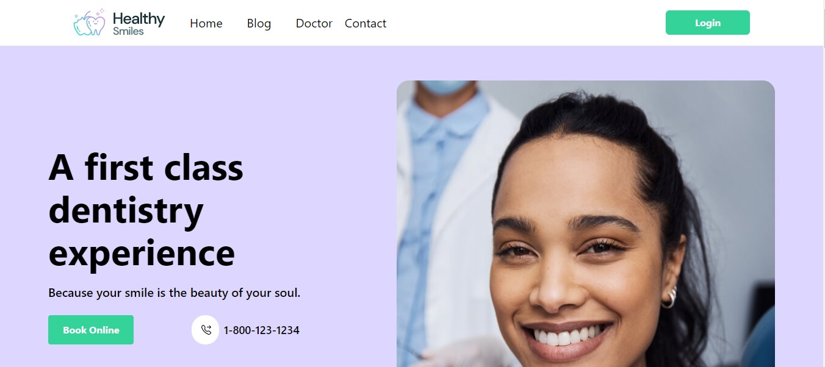825x367 pixels.
Task: Click the word "experience" in the headline
Action: pyautogui.click(x=142, y=254)
